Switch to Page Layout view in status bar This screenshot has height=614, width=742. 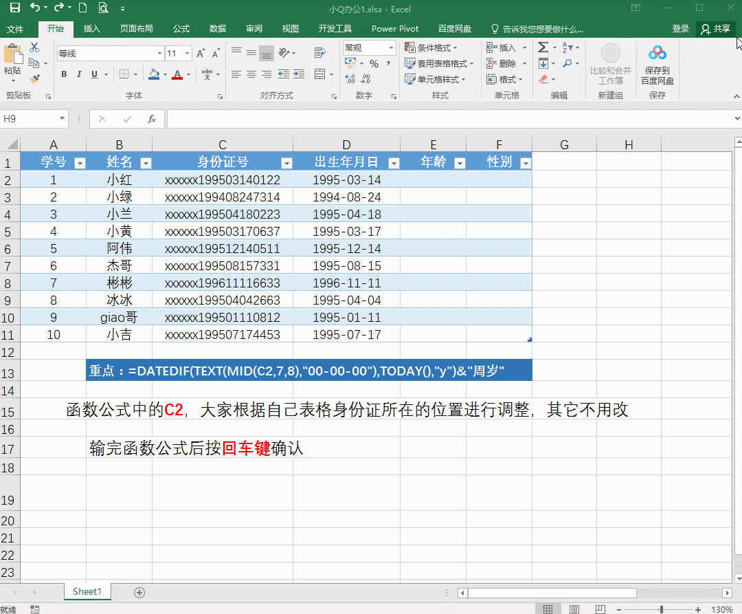tap(574, 609)
